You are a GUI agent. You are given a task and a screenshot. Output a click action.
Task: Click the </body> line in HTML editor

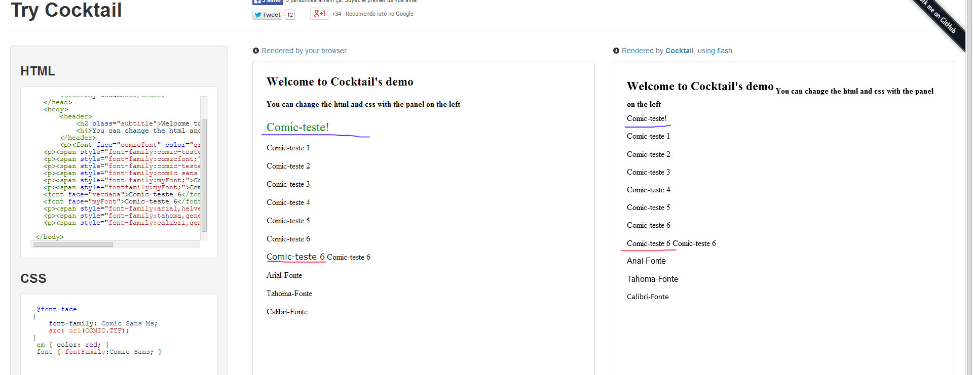point(50,237)
